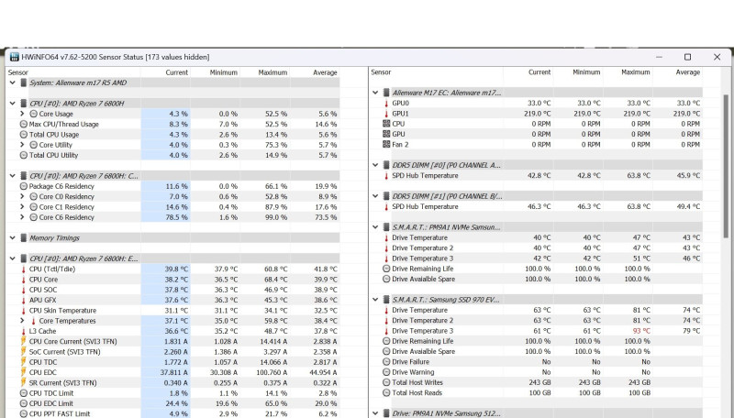Click the lightning icon beside CPU EDC
The width and height of the screenshot is (734, 418).
(x=24, y=372)
